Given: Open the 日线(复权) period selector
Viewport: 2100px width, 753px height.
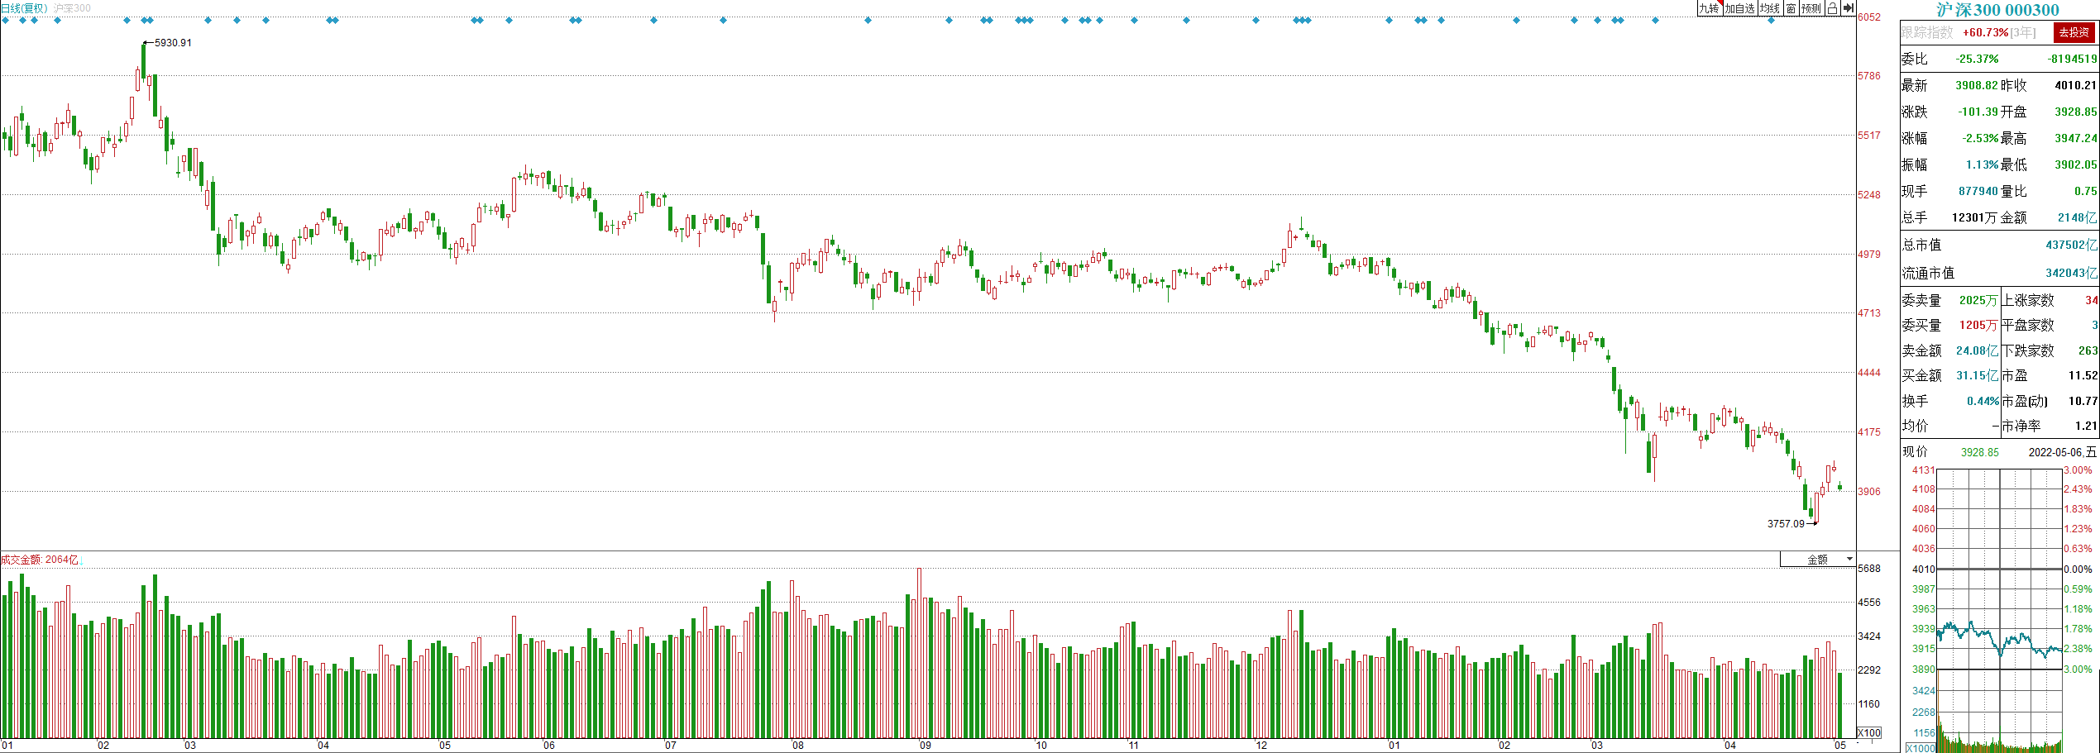Looking at the screenshot, I should point(23,8).
